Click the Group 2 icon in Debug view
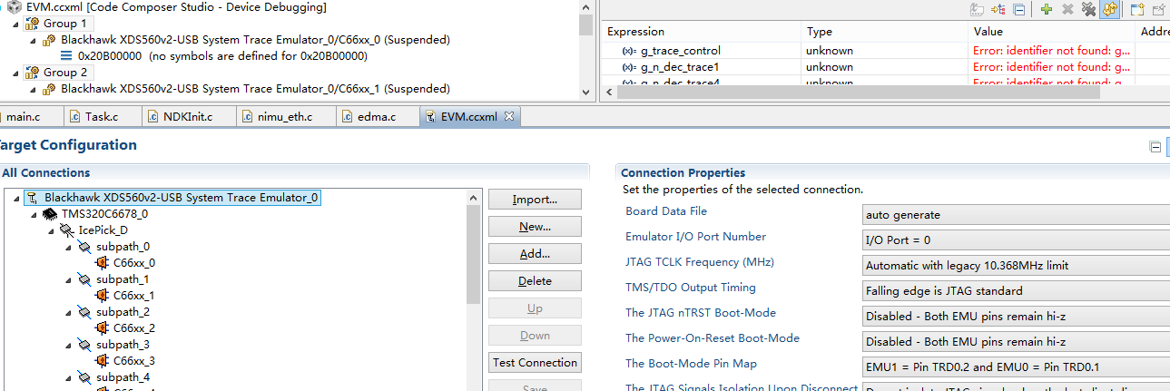 [33, 73]
